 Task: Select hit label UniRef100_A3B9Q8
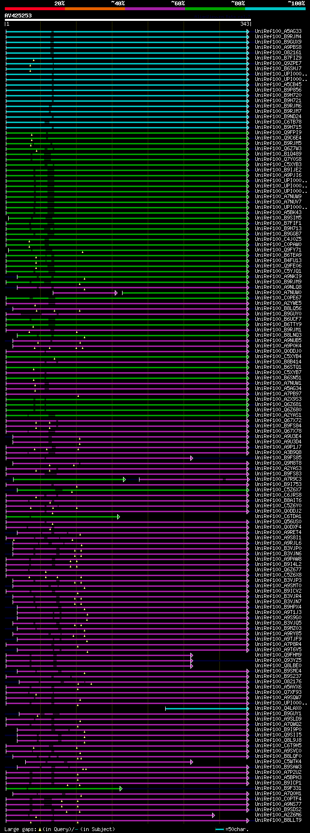click(x=278, y=453)
